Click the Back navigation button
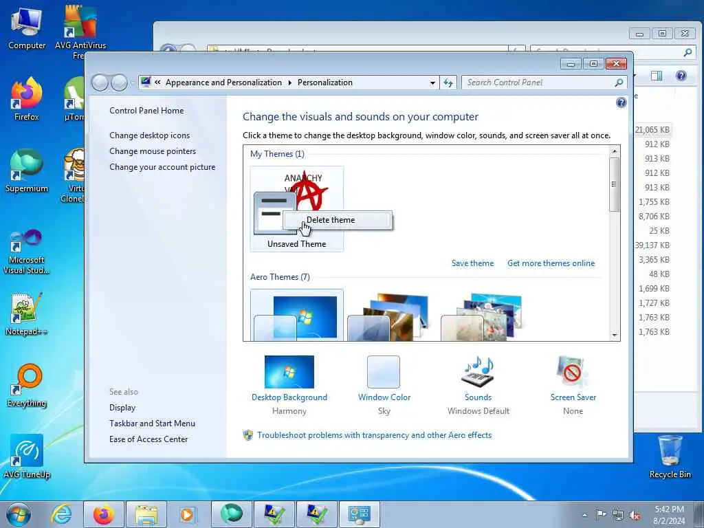The width and height of the screenshot is (704, 528). [100, 82]
